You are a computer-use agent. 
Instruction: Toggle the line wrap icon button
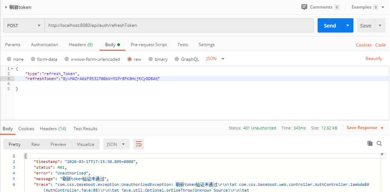(x=139, y=144)
